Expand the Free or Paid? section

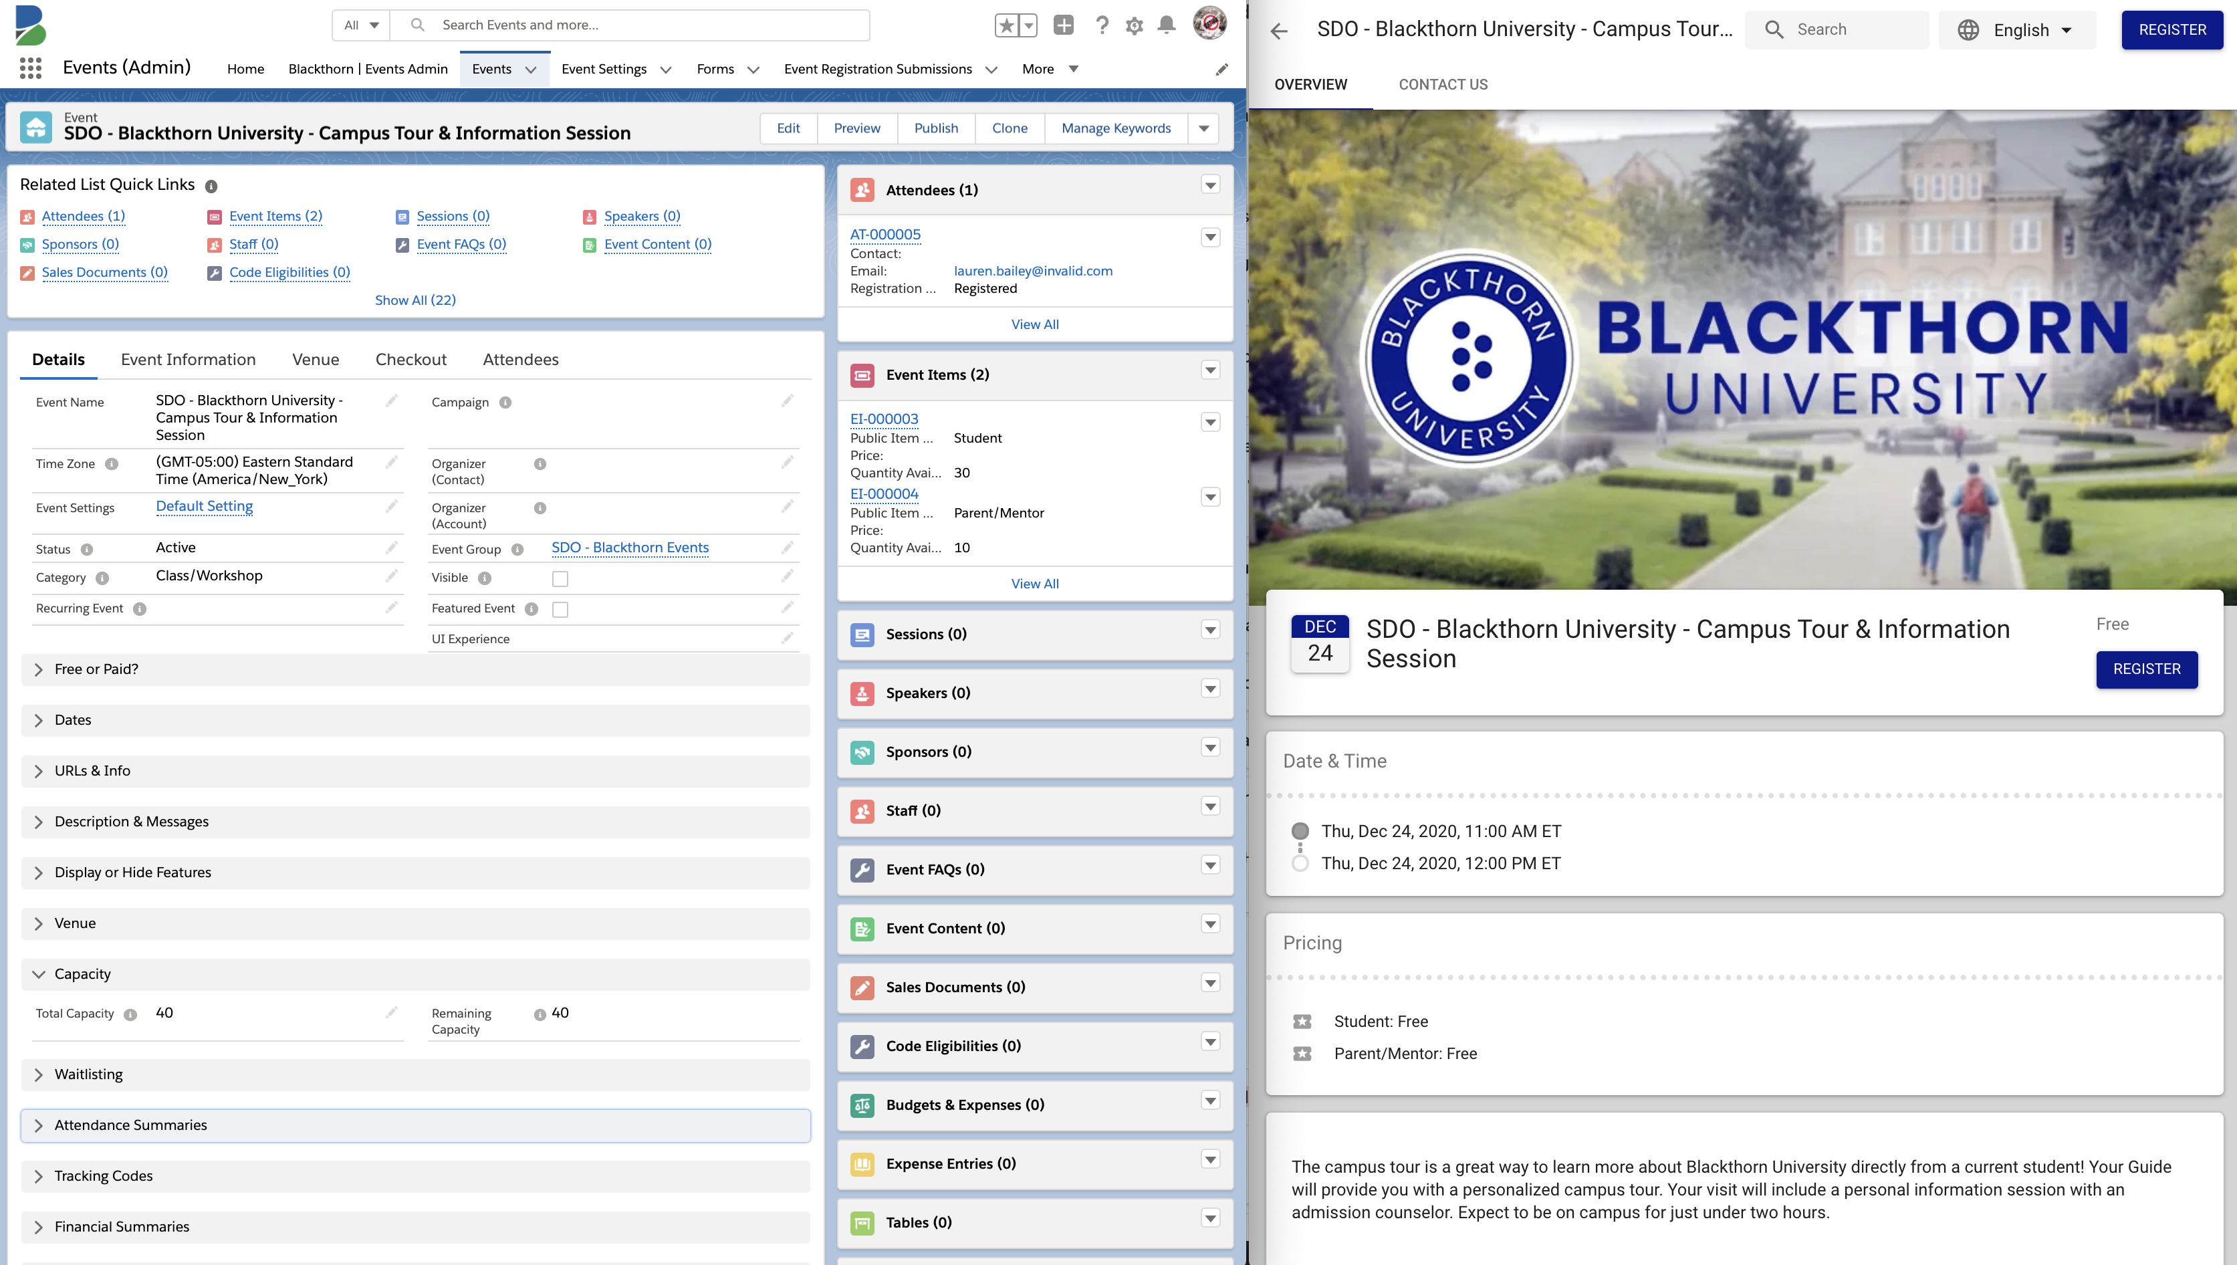pos(415,670)
